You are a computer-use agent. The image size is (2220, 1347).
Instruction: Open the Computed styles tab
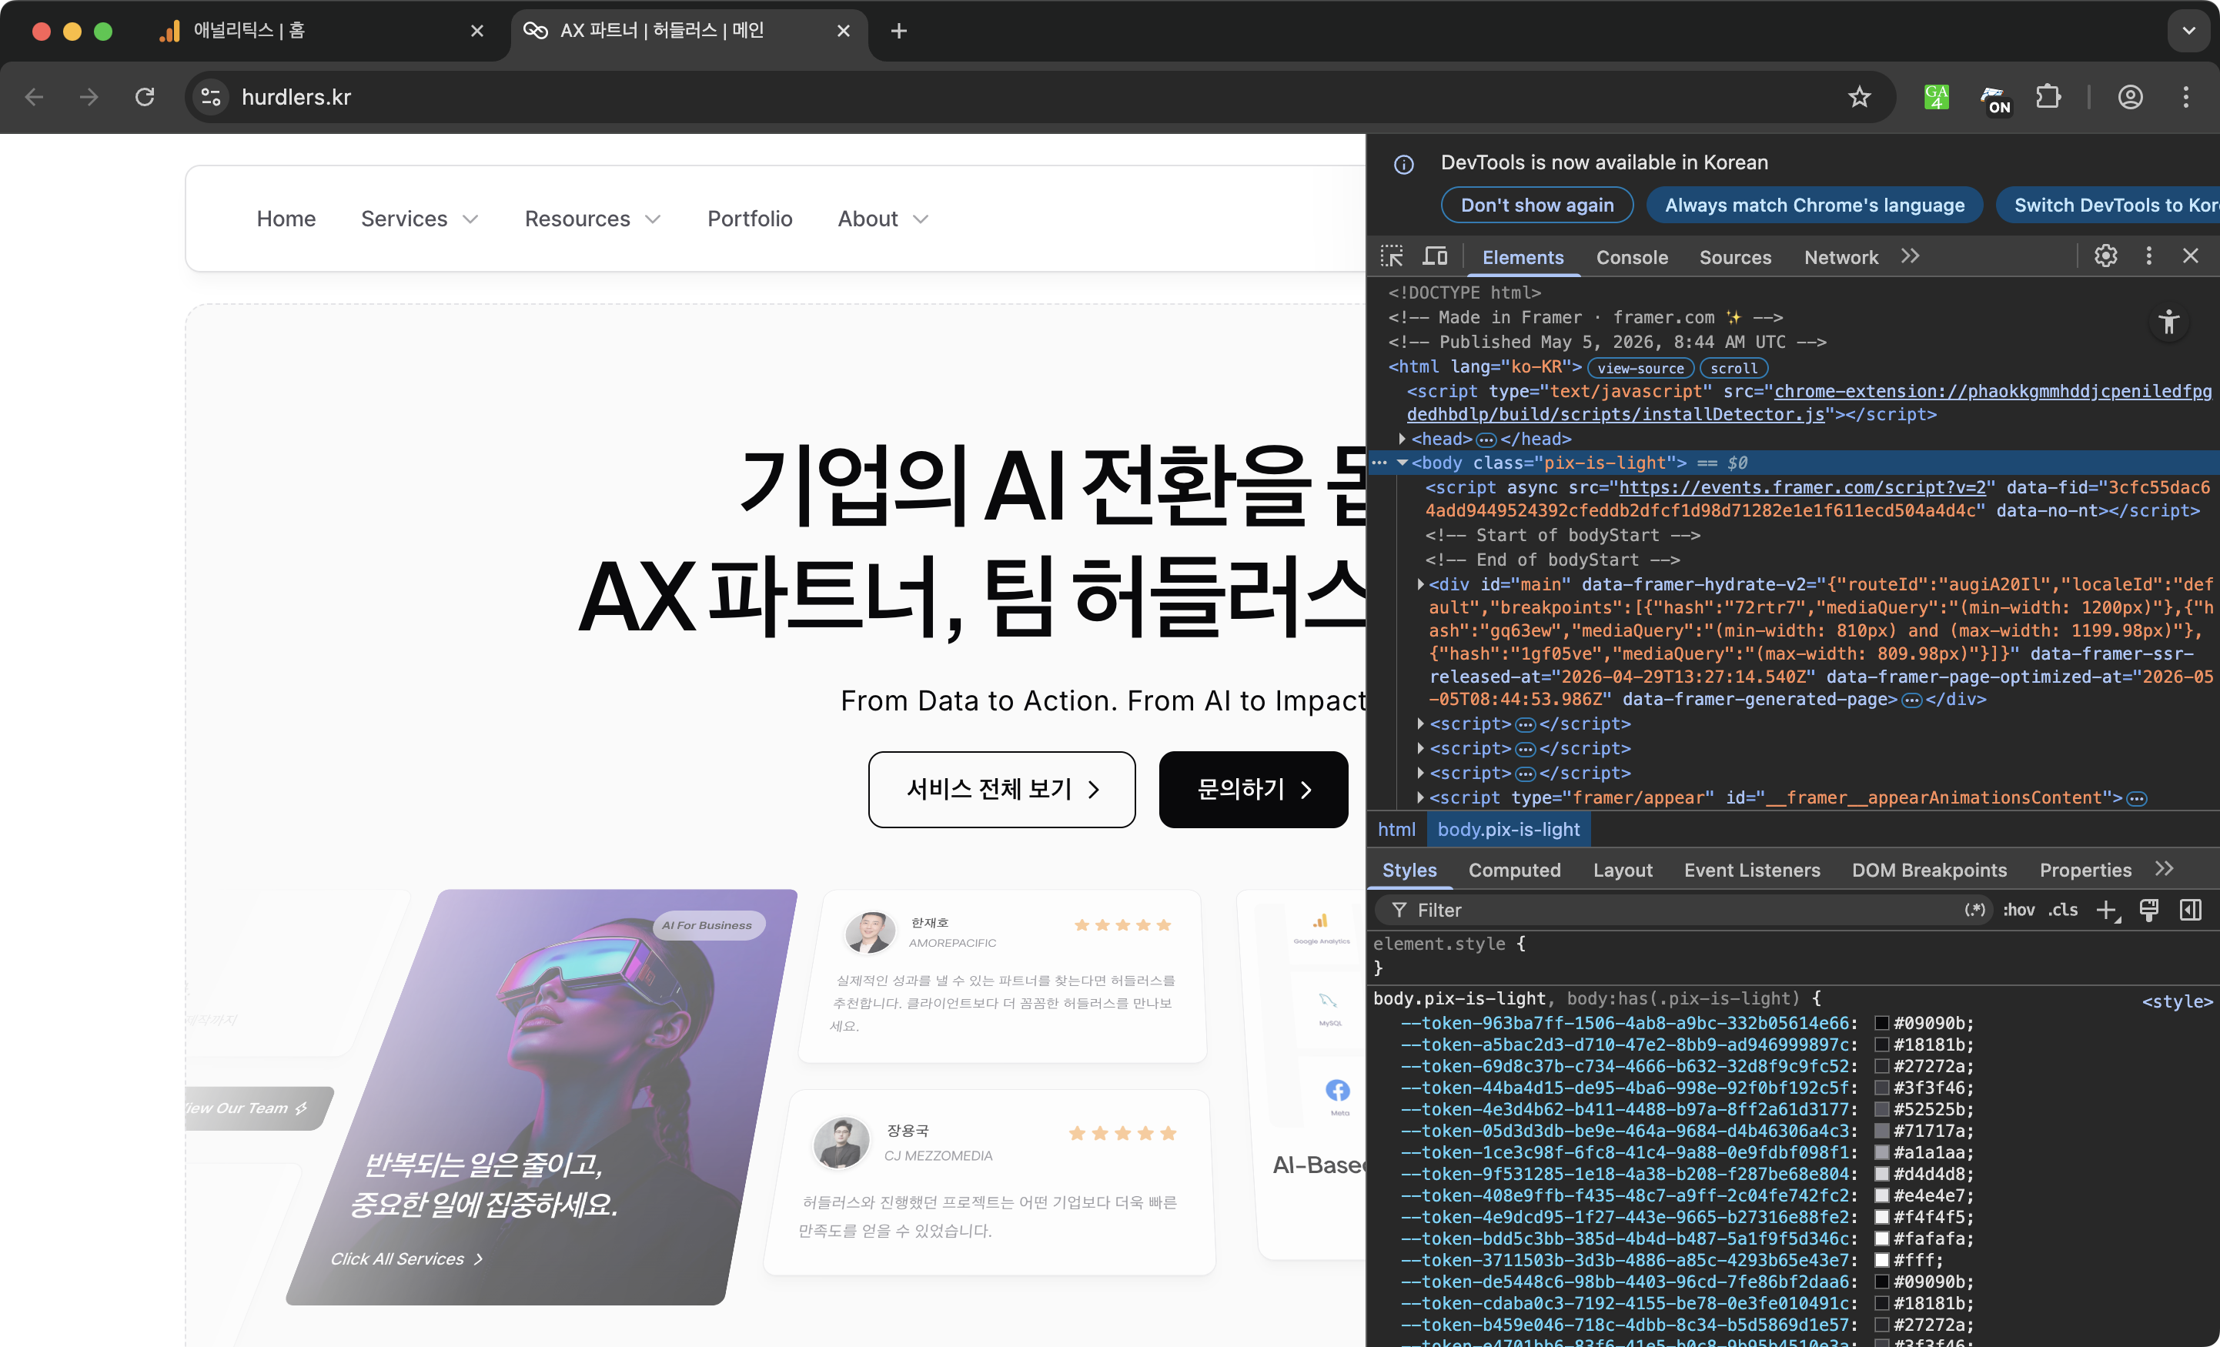[1513, 871]
